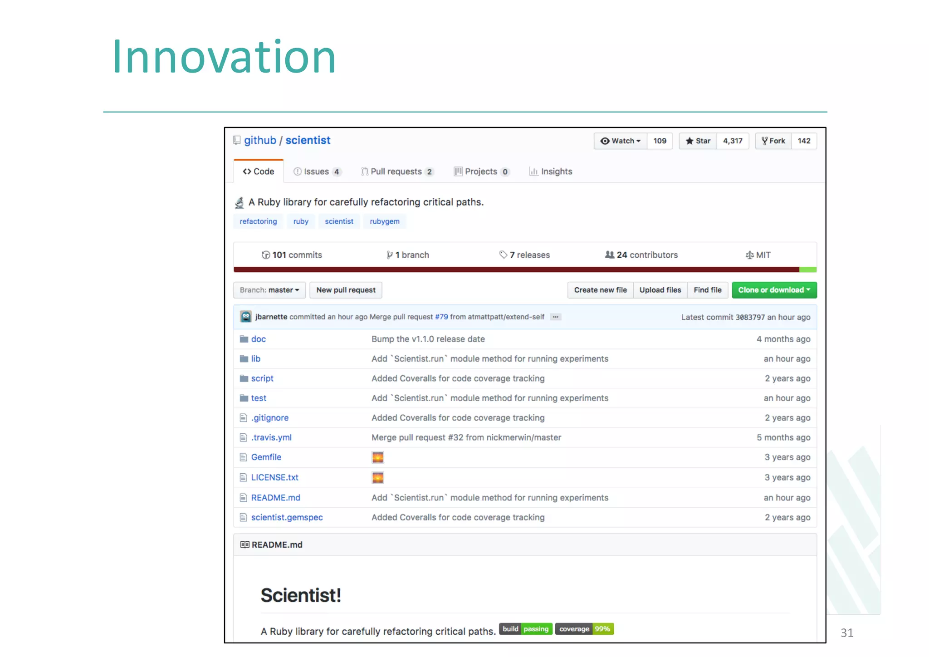Select the ruby topic tag
This screenshot has height=657, width=929.
(301, 221)
